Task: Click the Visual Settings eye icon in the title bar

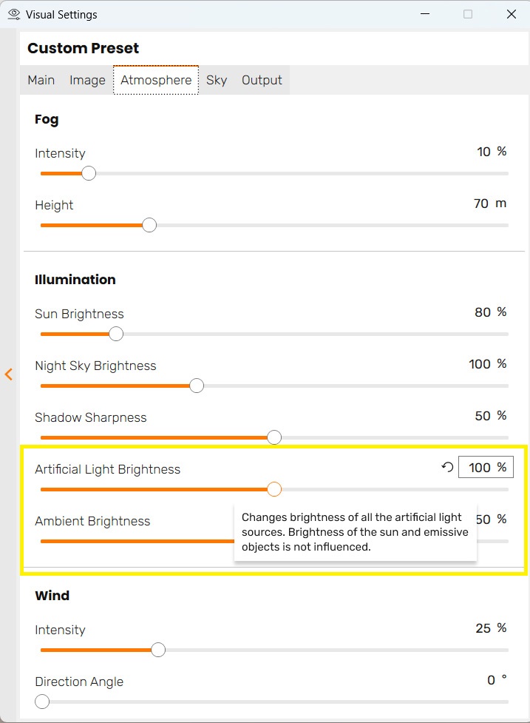Action: coord(14,14)
